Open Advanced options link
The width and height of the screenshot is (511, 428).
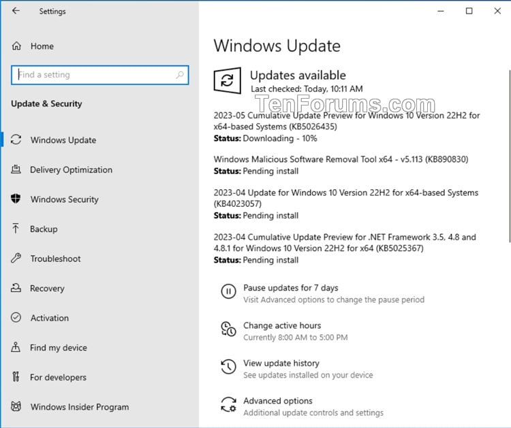(278, 401)
